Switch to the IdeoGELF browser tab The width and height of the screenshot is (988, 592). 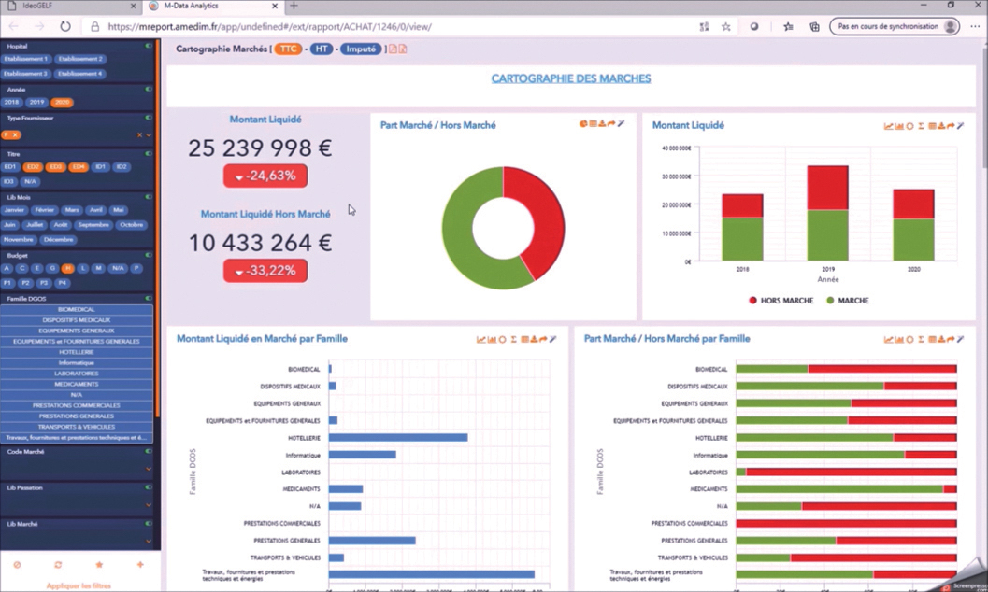click(71, 6)
